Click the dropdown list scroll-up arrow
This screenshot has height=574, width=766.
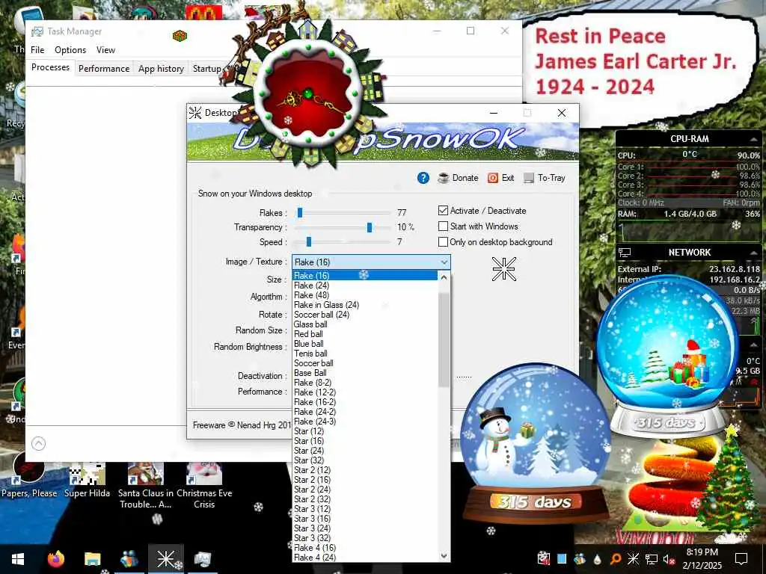point(444,277)
